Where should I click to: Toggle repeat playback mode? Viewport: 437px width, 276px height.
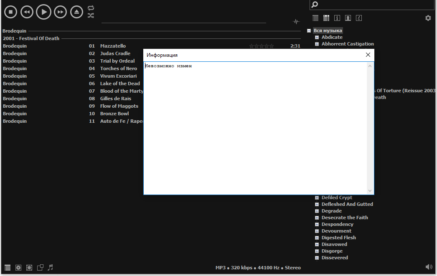tap(91, 8)
